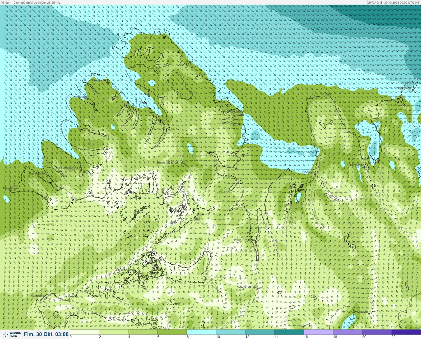Select the 14–16 m/s dark teal legend swatch
Viewport: 421px width, 339px height.
289,332
